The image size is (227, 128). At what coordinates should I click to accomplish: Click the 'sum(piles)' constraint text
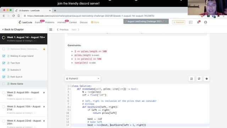[81, 63]
